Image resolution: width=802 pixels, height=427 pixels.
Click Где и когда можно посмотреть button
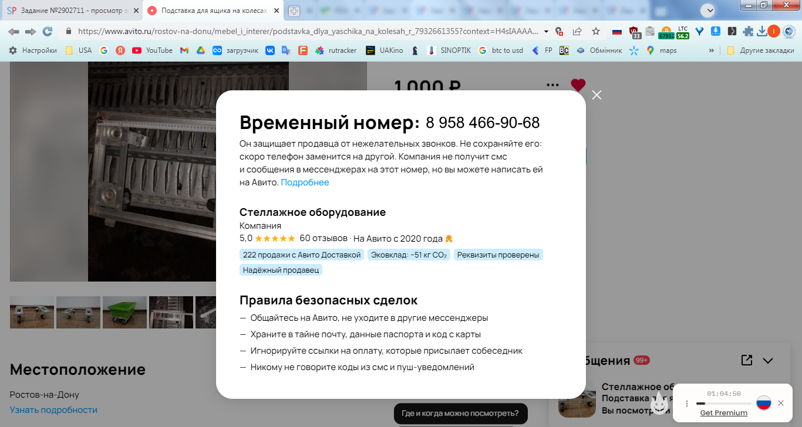click(460, 414)
